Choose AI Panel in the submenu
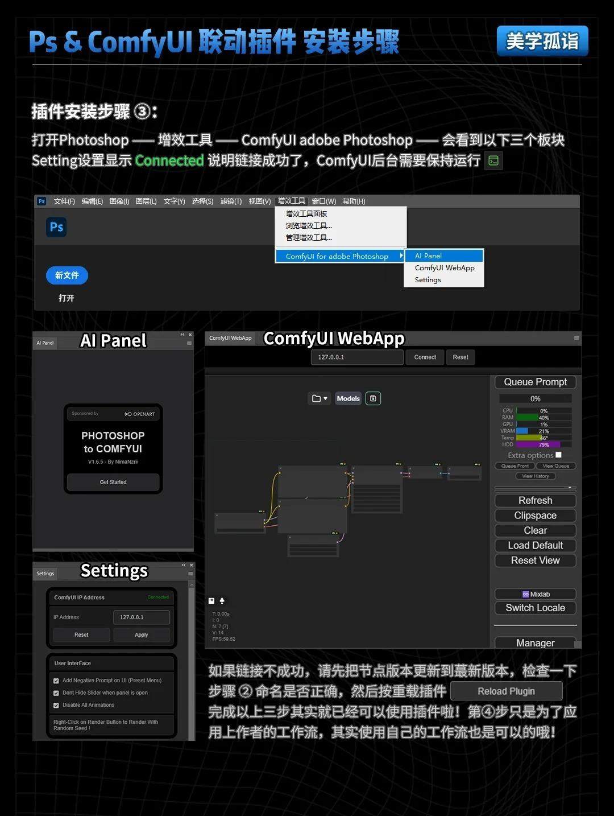Viewport: 614px width, 816px height. [444, 256]
